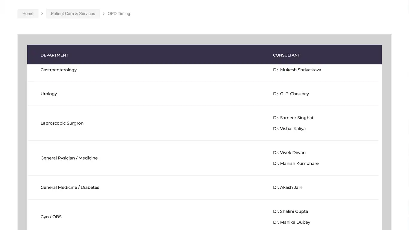Click consultant Dr. Mukesh Shrivastava
The height and width of the screenshot is (230, 409).
click(297, 70)
